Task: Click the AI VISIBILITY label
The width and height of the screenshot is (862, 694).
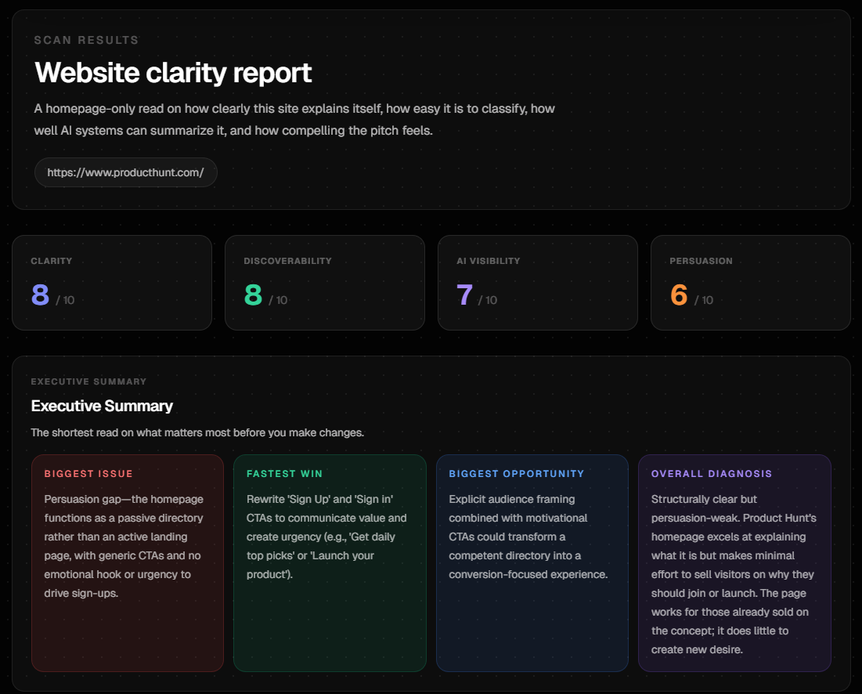Action: (489, 261)
